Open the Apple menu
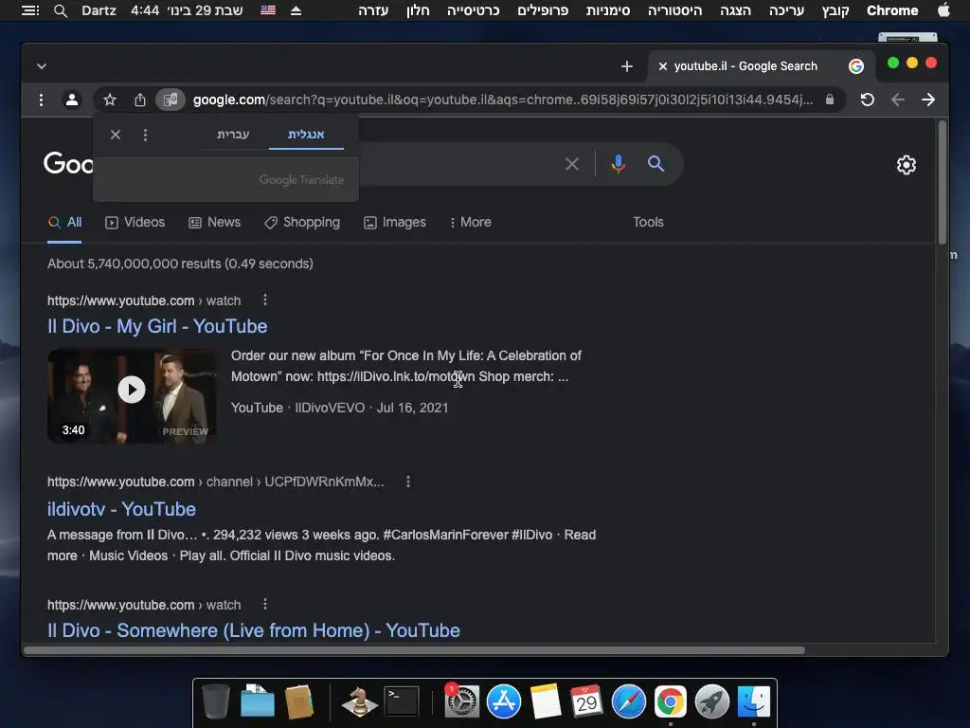Screen dimensions: 970x728 [x=943, y=10]
